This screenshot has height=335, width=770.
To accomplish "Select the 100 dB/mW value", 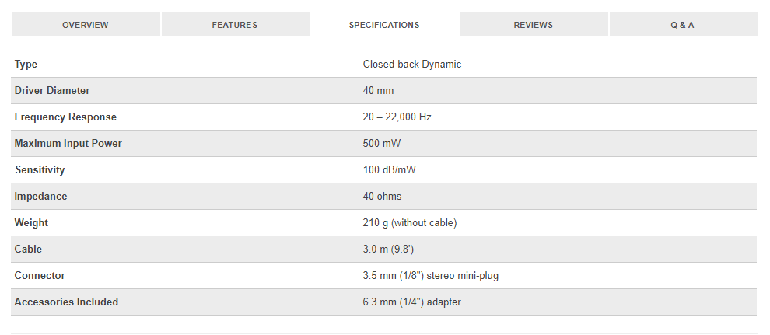I will [x=390, y=170].
